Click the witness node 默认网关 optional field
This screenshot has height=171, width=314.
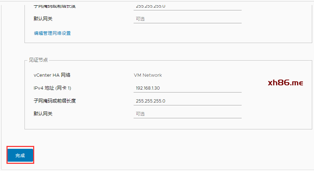click(187, 114)
